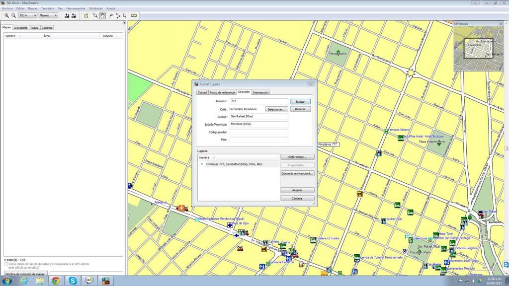The width and height of the screenshot is (509, 286).
Task: Click the Aceptar button
Action: point(297,190)
